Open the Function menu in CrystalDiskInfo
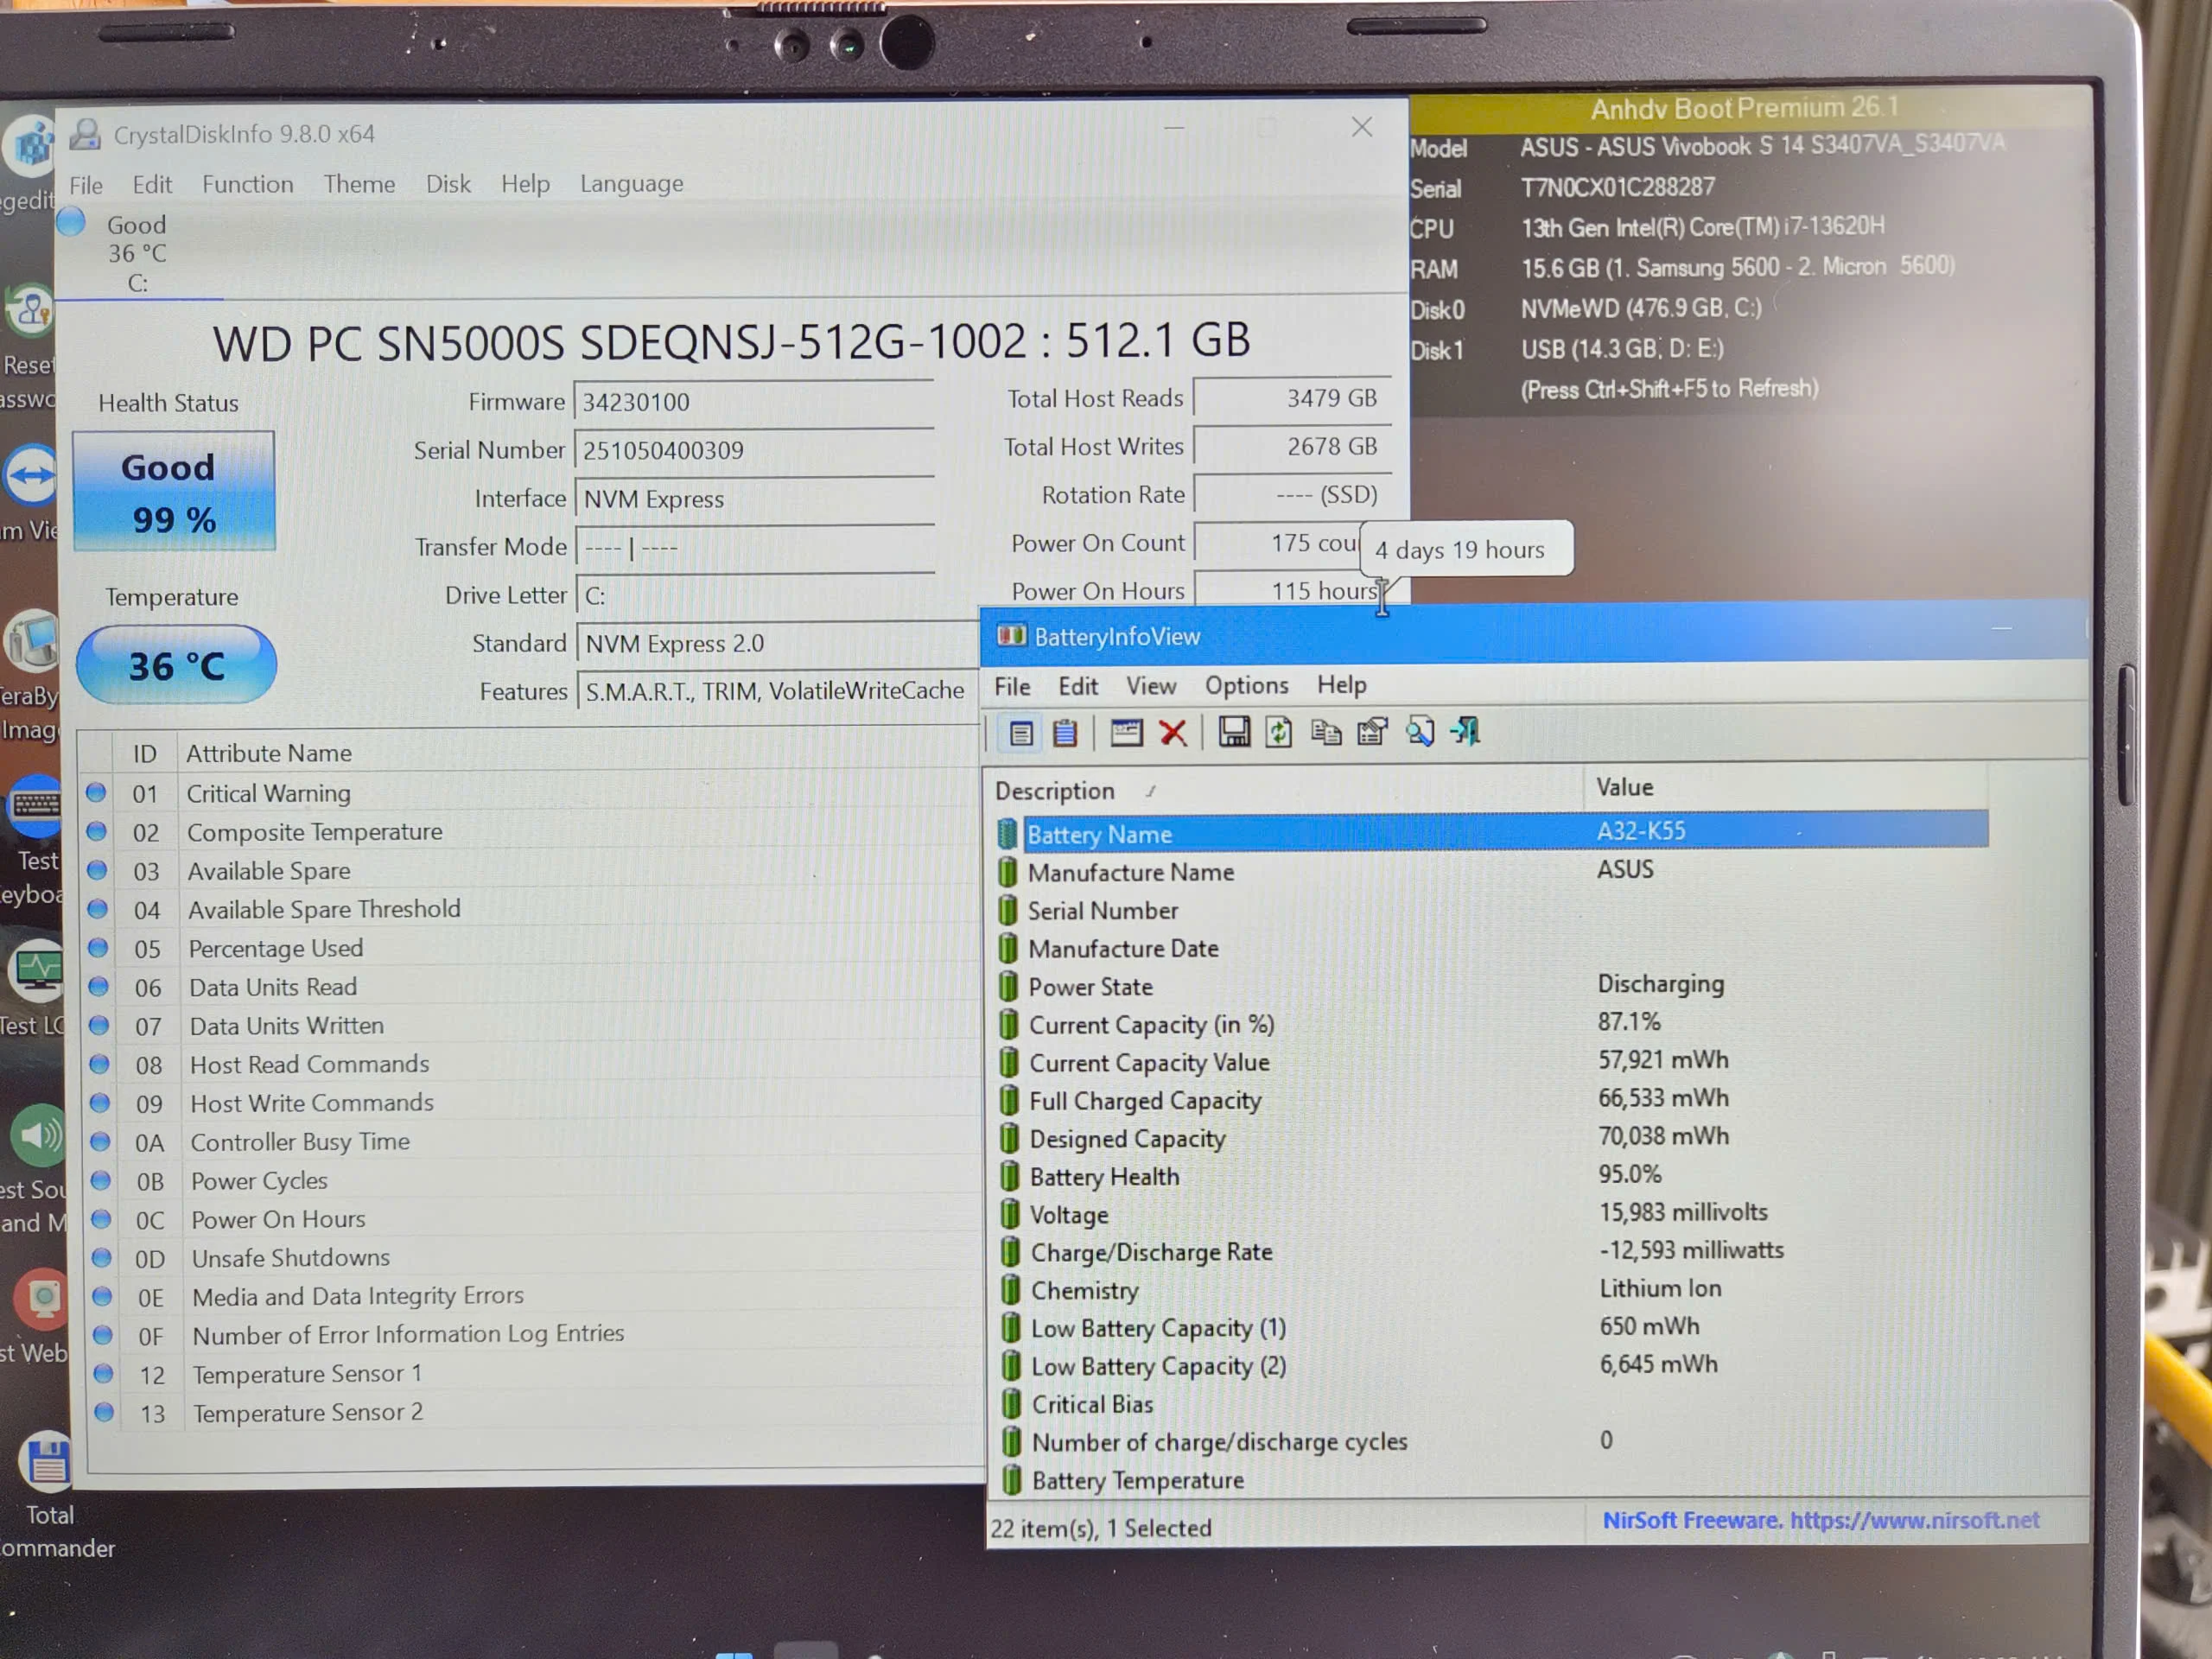The height and width of the screenshot is (1659, 2212). coord(248,184)
